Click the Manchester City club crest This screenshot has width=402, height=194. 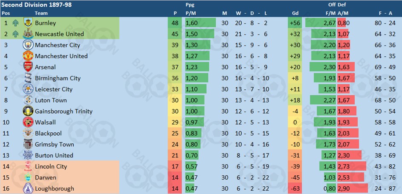pos(27,45)
